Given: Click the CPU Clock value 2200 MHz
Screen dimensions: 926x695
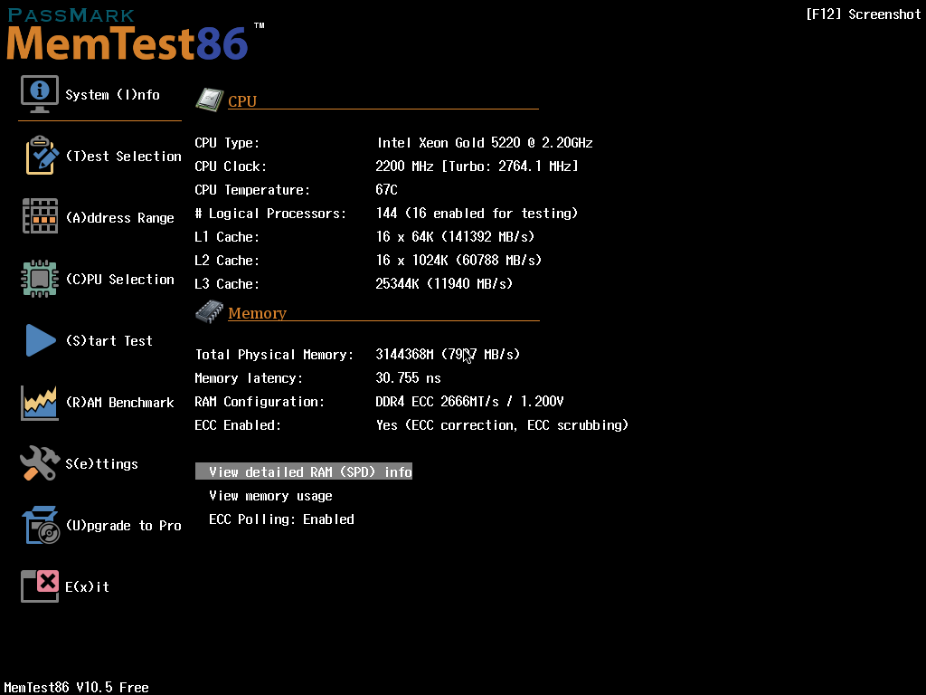Looking at the screenshot, I should coord(477,167).
